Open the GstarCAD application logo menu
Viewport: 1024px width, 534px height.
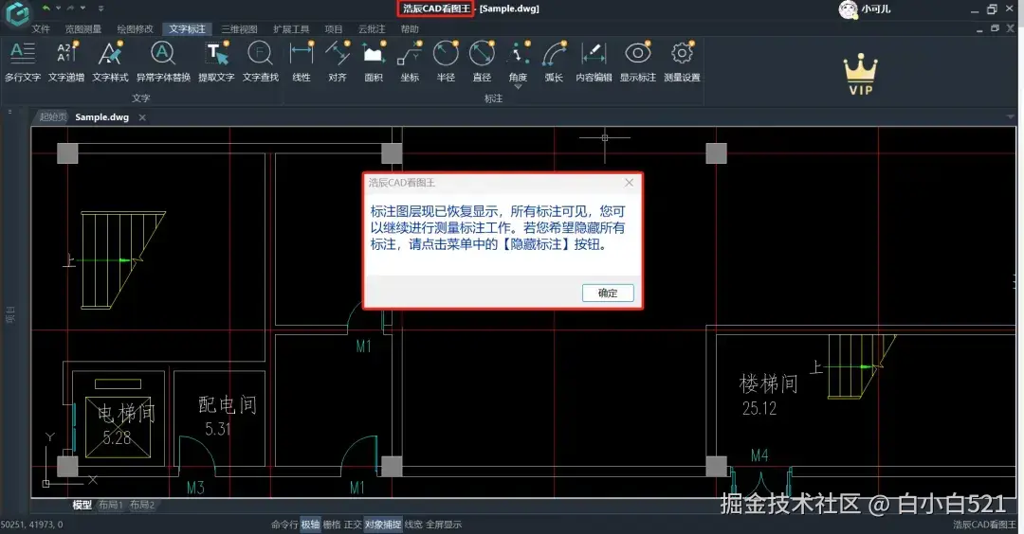click(17, 13)
